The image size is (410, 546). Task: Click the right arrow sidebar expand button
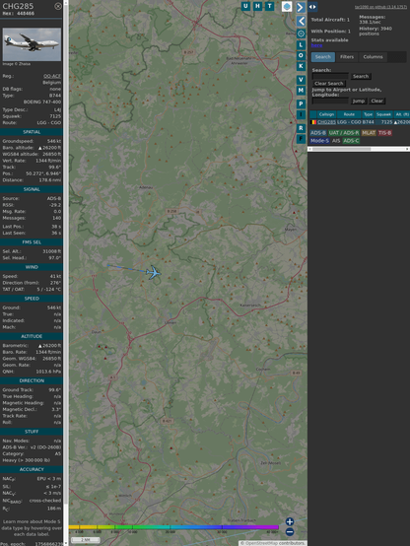coord(301,7)
